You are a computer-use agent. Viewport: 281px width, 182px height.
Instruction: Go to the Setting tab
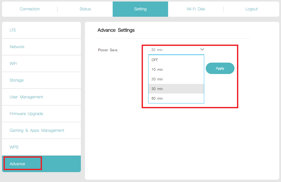point(140,9)
